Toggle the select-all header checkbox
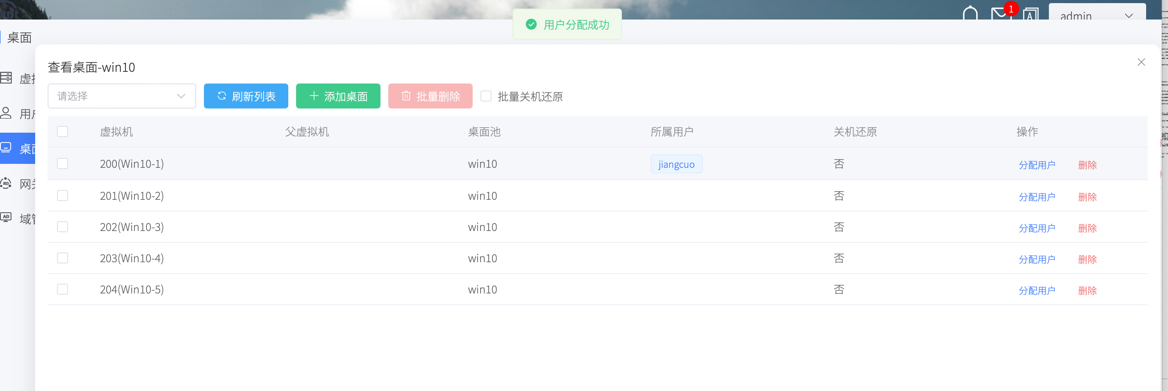Screen dimensions: 1168x391 tap(63, 132)
